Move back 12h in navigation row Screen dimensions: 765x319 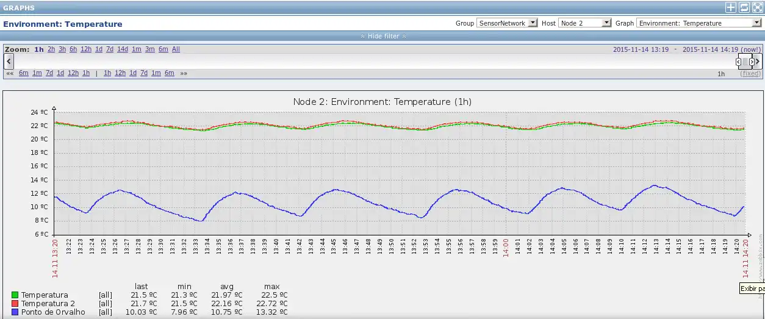pyautogui.click(x=73, y=73)
